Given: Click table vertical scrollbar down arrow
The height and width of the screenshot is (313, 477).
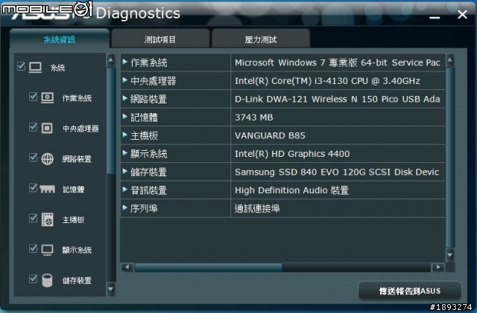Looking at the screenshot, I should 450,255.
